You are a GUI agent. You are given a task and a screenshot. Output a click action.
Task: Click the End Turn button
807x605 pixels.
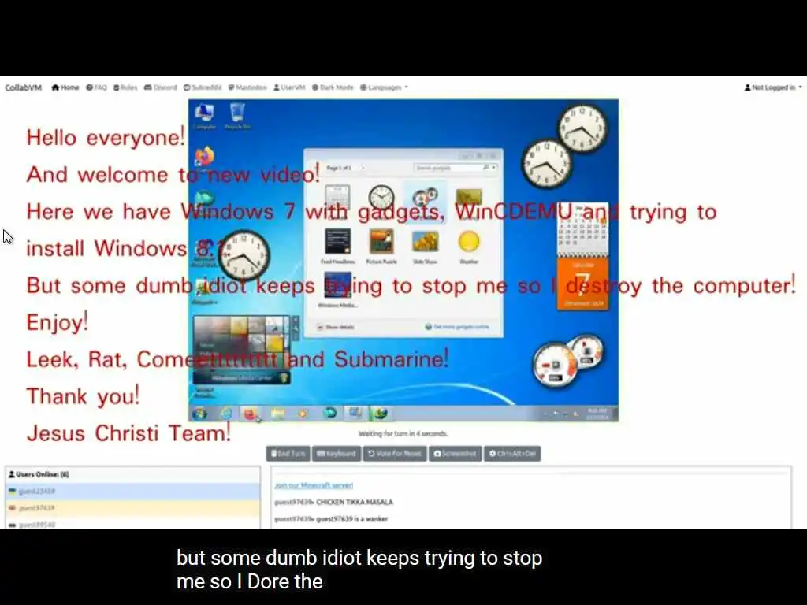288,454
